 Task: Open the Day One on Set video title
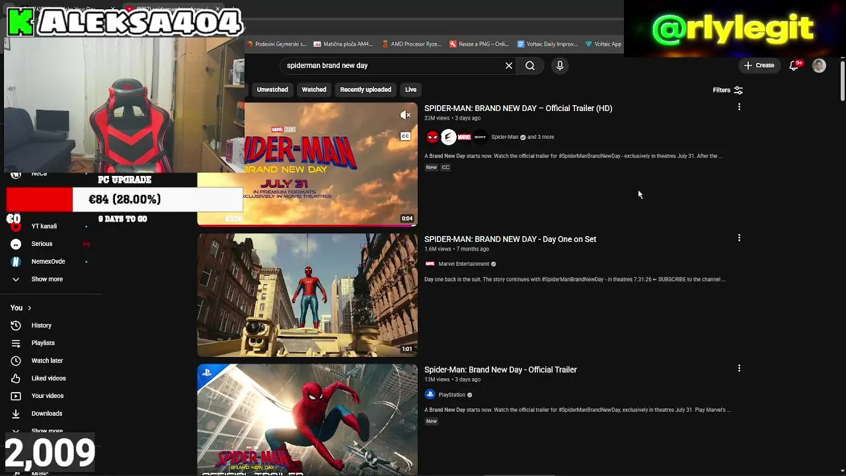pyautogui.click(x=510, y=239)
